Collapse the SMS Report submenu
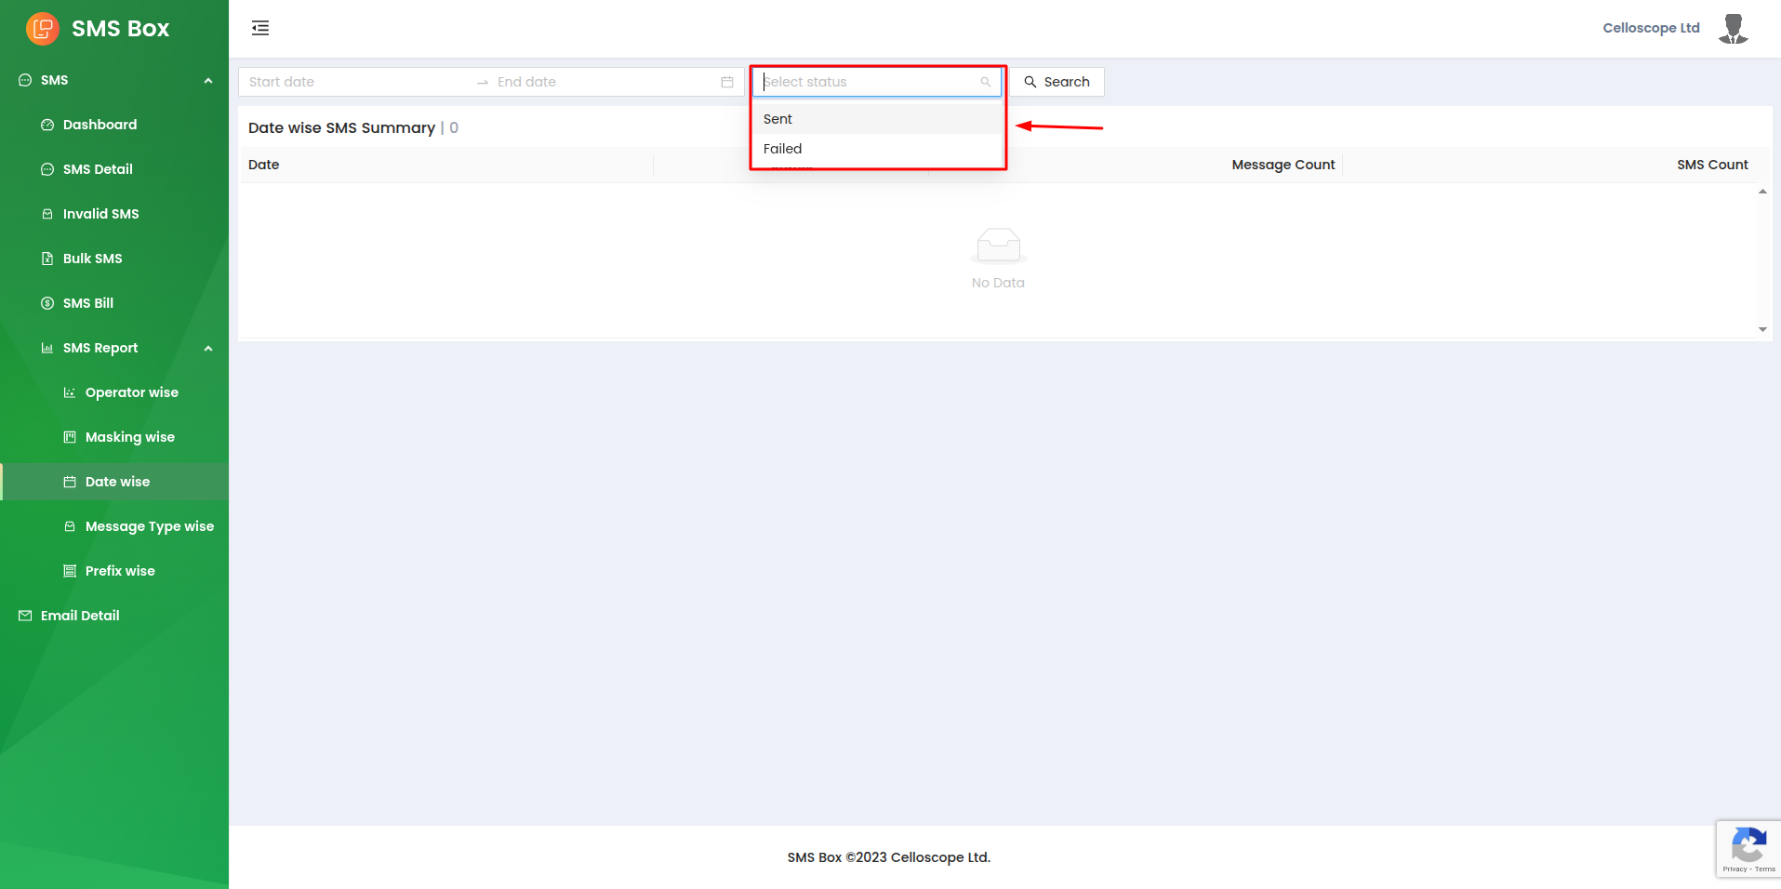1781x889 pixels. coord(208,349)
